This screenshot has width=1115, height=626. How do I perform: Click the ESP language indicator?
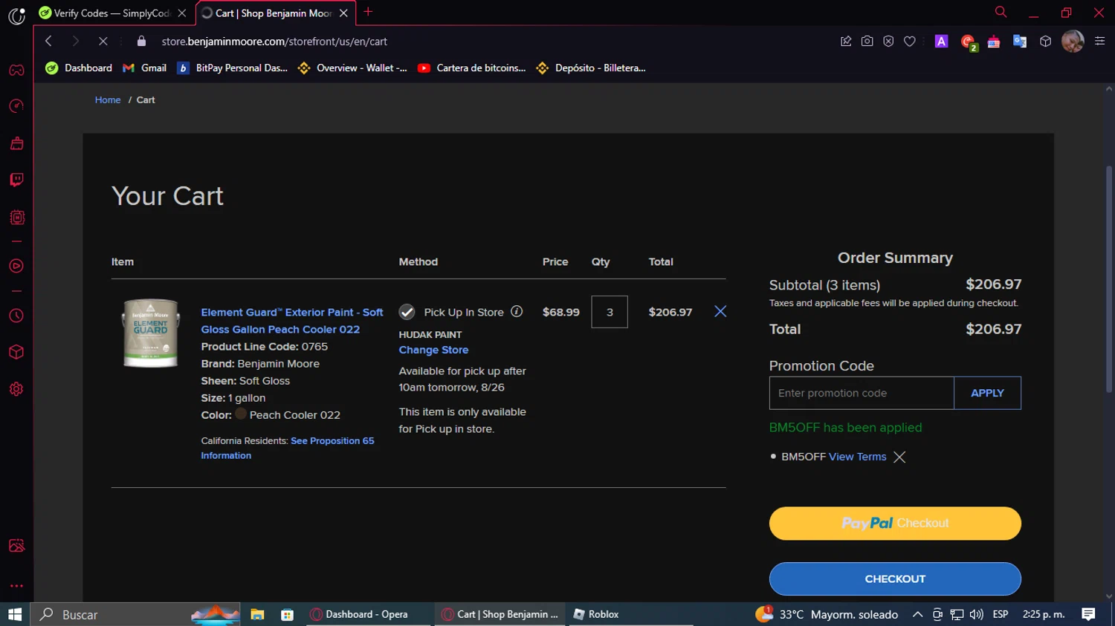[x=1001, y=614]
